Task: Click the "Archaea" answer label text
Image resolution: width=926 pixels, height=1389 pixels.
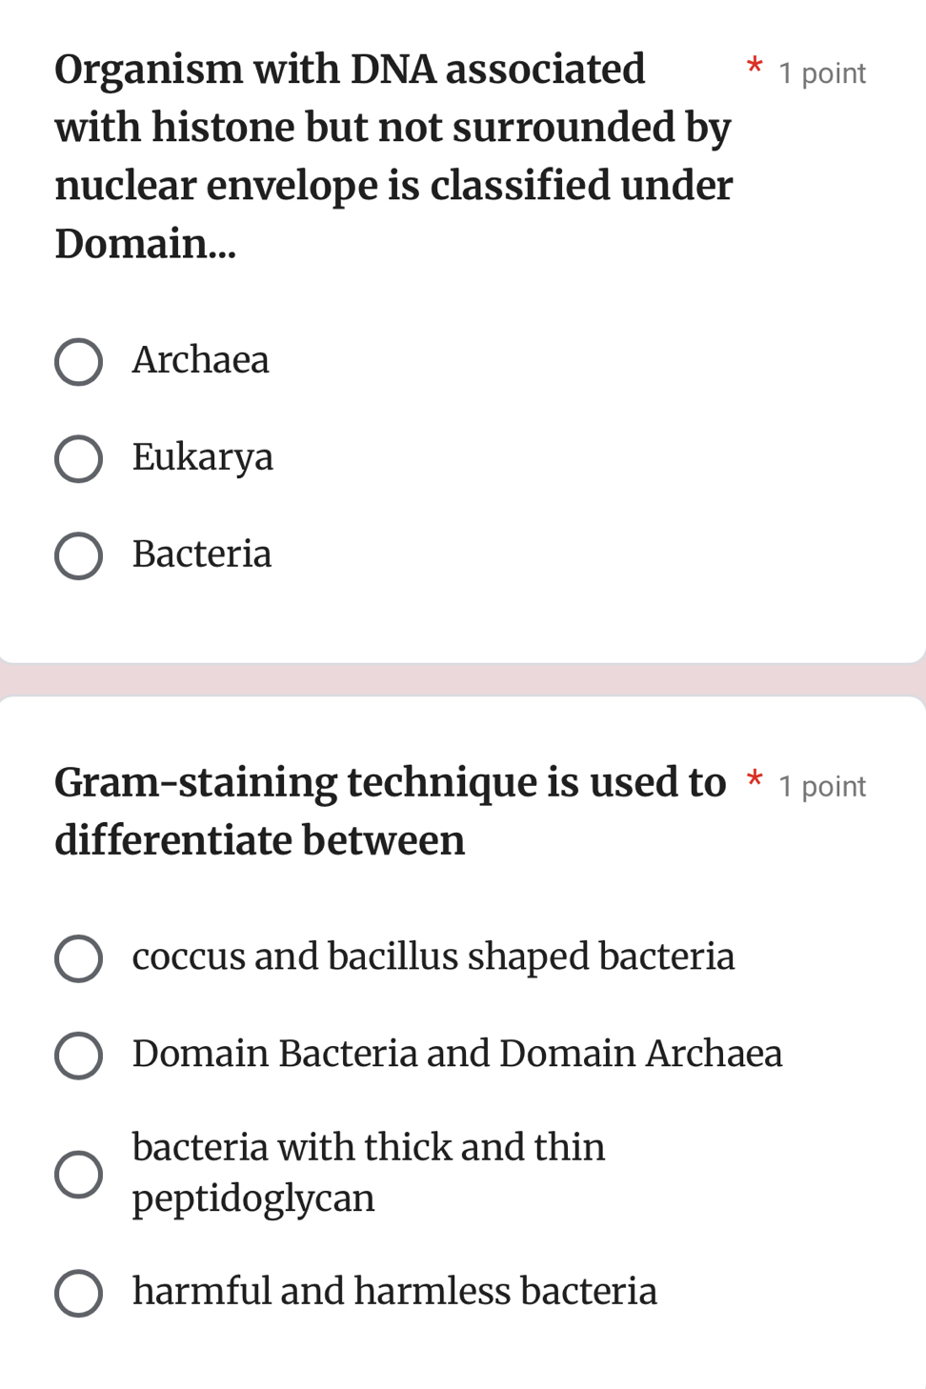Action: pyautogui.click(x=201, y=360)
